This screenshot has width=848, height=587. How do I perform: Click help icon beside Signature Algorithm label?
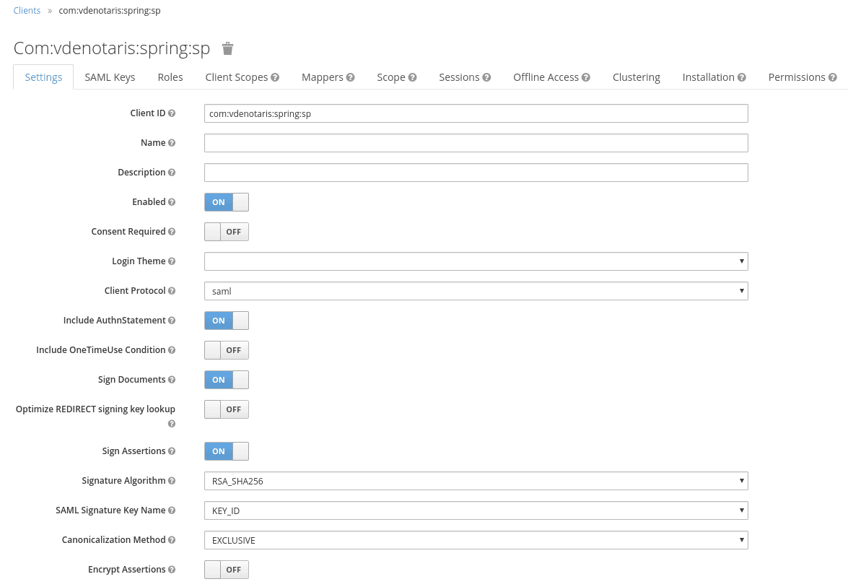click(172, 481)
